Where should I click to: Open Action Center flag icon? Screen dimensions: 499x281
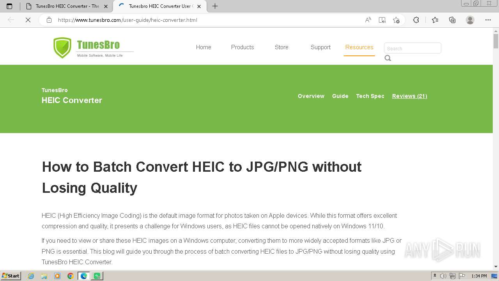(462, 276)
